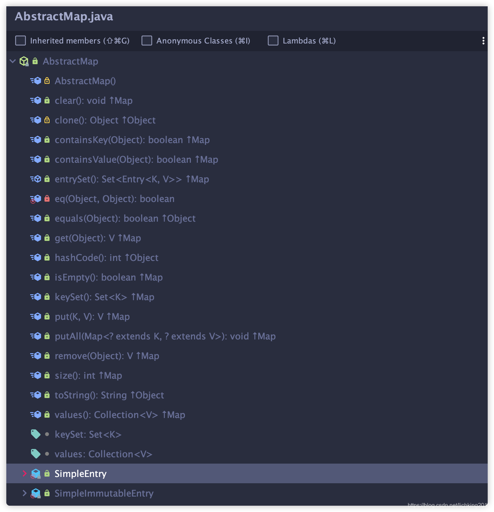This screenshot has height=512, width=494.
Task: Select isEmpty(): boolean method
Action: pos(109,277)
